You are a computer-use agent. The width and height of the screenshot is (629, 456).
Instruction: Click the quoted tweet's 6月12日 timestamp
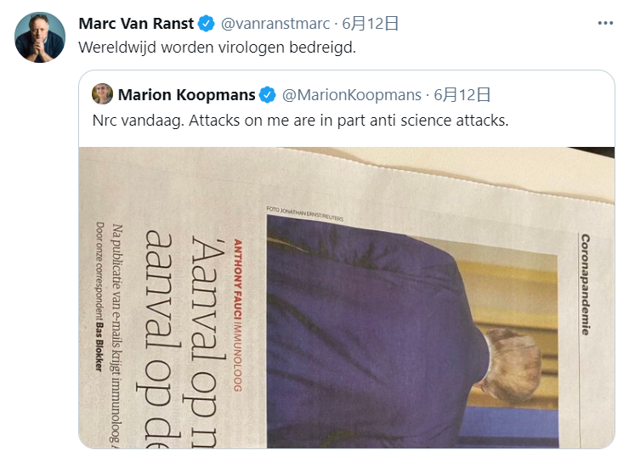[462, 95]
